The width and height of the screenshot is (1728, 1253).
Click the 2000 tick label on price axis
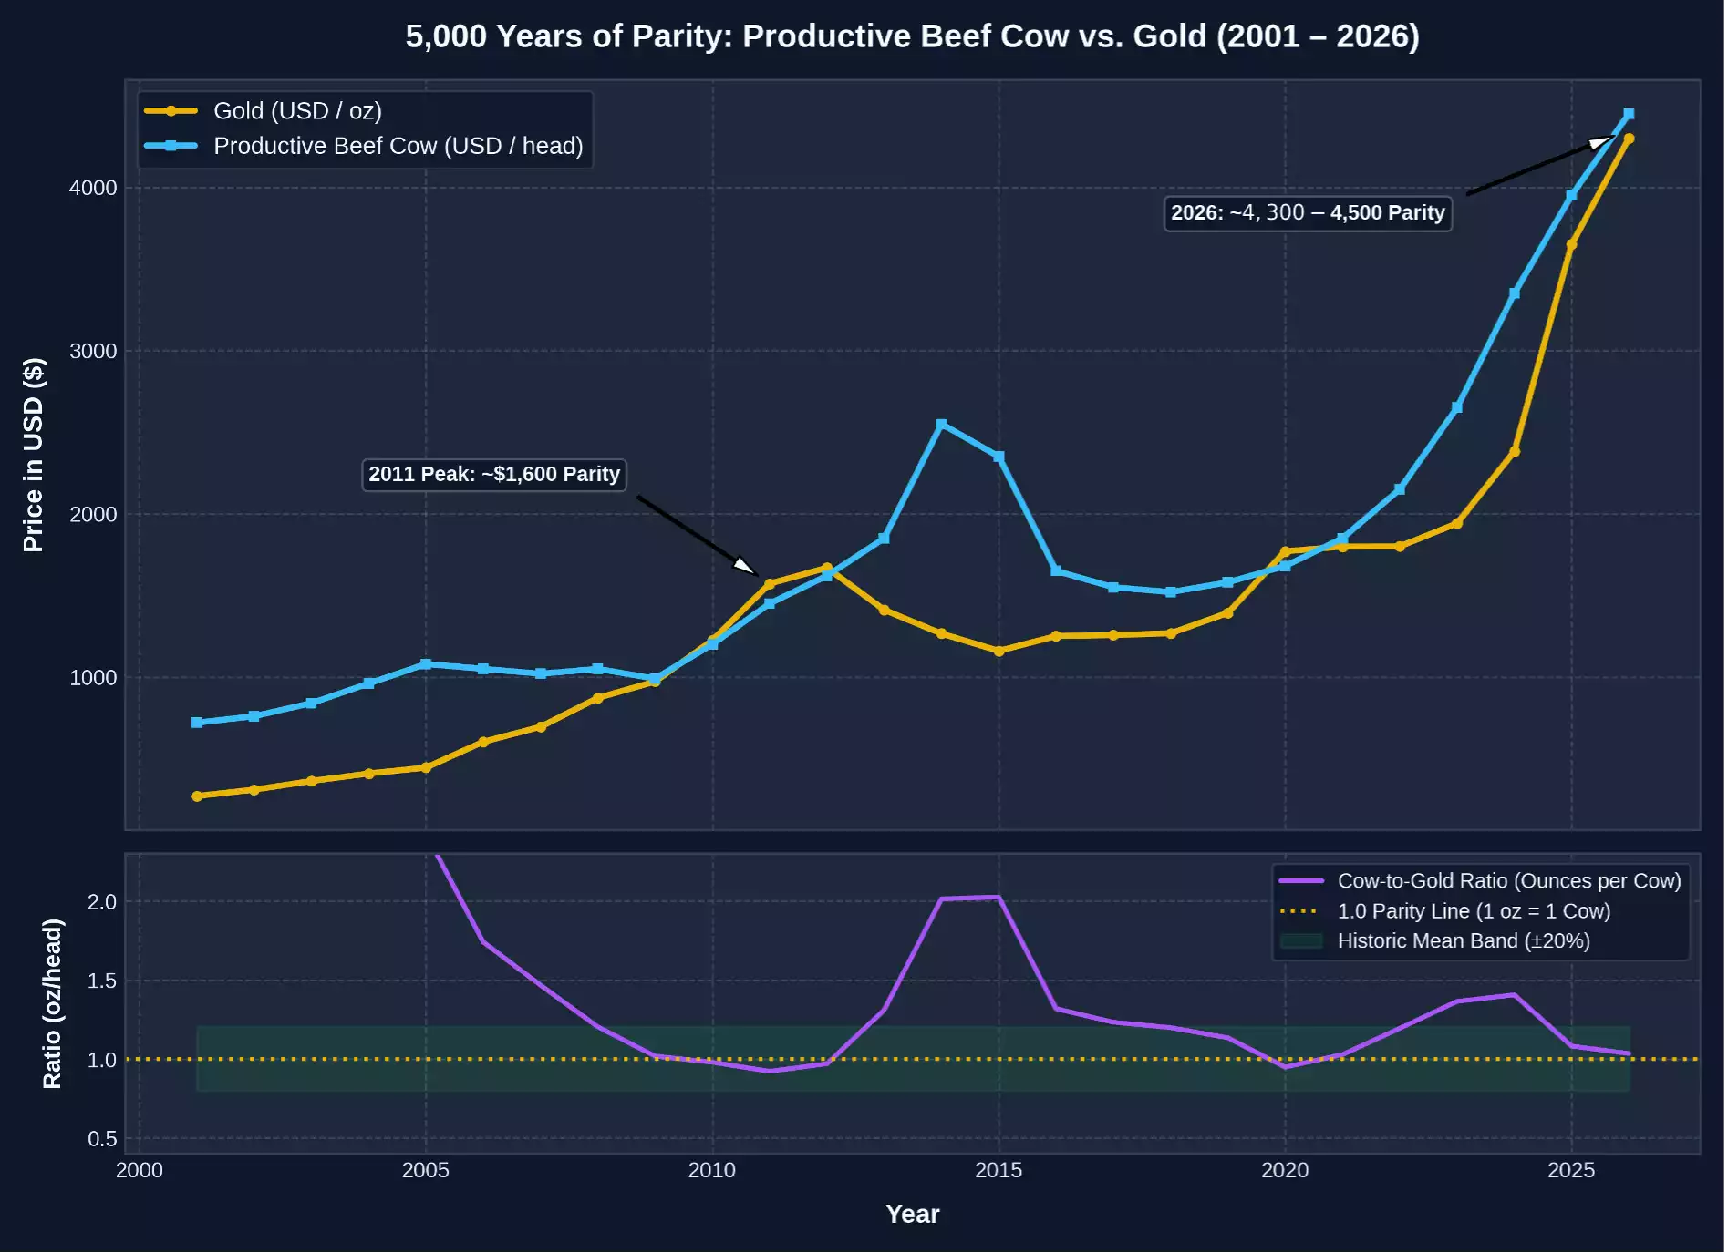click(x=93, y=515)
